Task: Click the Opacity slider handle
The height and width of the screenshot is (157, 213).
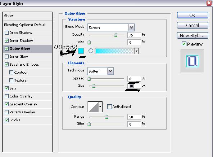Action: pyautogui.click(x=115, y=35)
